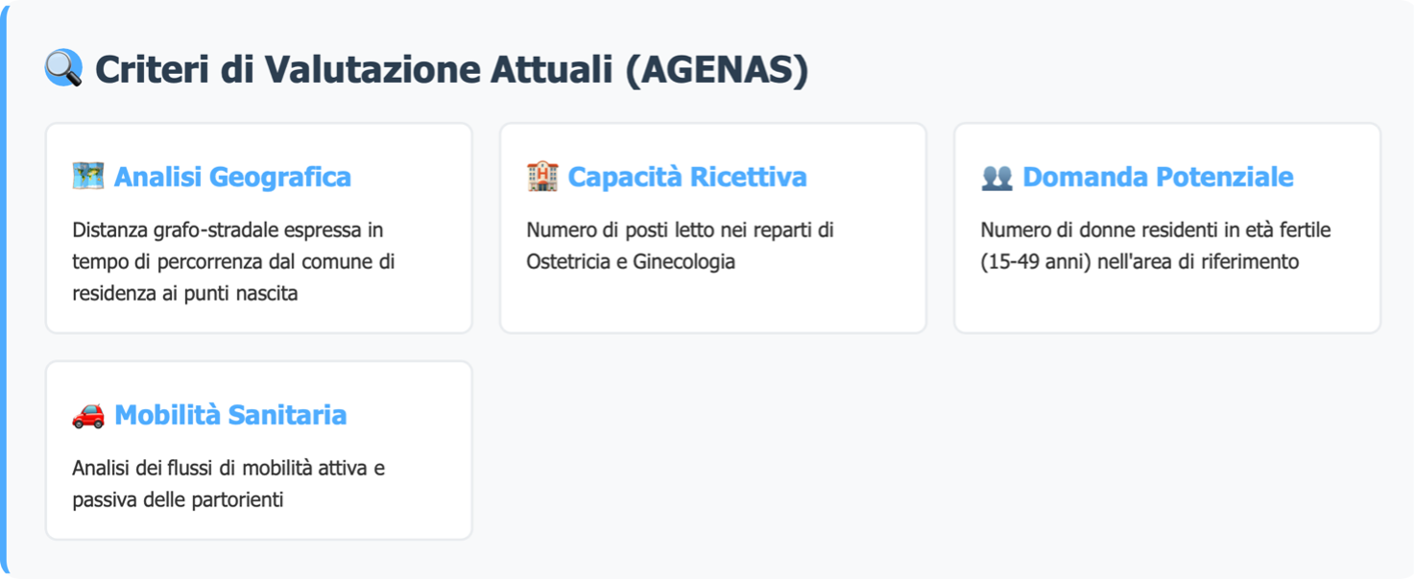Open the 'Mobilità Sanitaria' title link
The height and width of the screenshot is (581, 1416).
tap(230, 415)
